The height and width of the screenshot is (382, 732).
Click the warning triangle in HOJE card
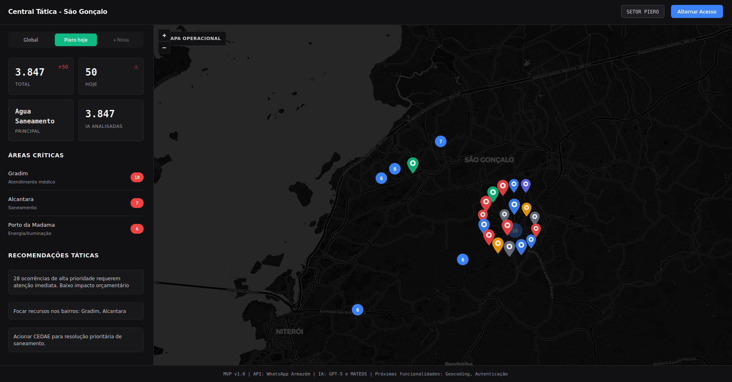coord(136,67)
